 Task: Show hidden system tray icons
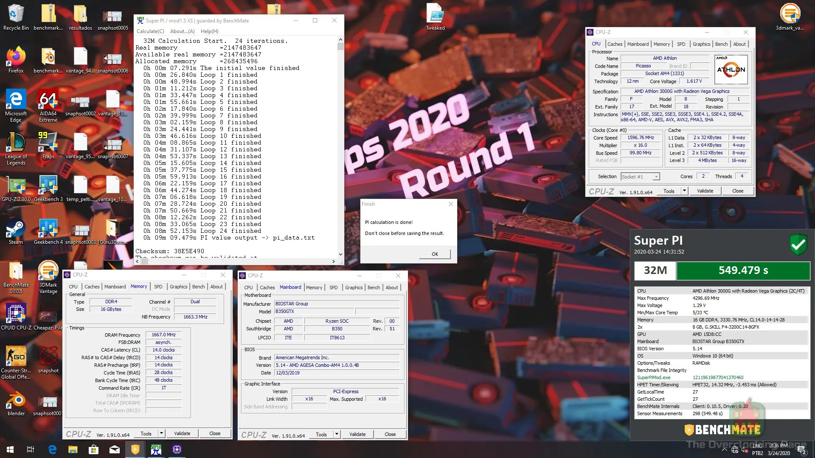pyautogui.click(x=724, y=450)
